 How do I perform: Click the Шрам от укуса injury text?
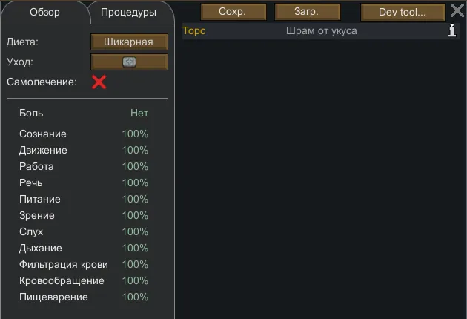(x=321, y=31)
